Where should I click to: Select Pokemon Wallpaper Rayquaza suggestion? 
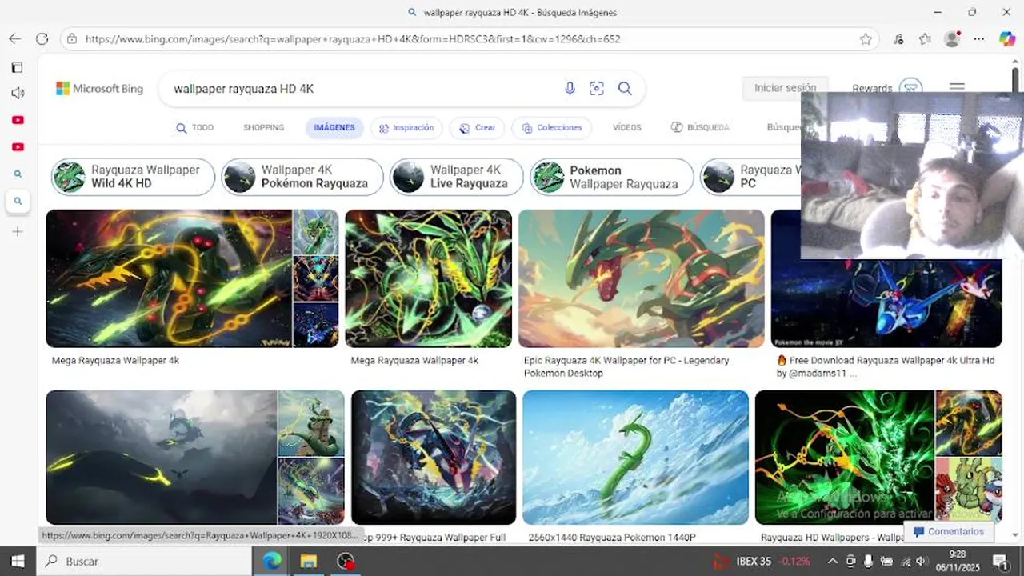pyautogui.click(x=612, y=177)
